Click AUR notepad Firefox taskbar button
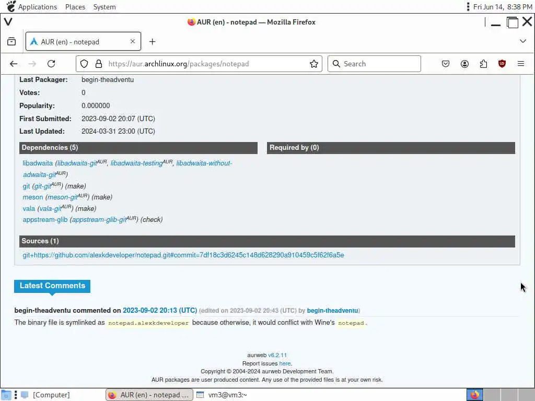This screenshot has width=535, height=401. click(x=149, y=395)
